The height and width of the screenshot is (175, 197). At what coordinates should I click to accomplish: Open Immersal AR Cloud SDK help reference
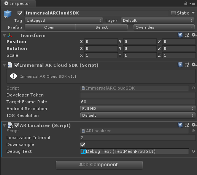click(x=180, y=65)
